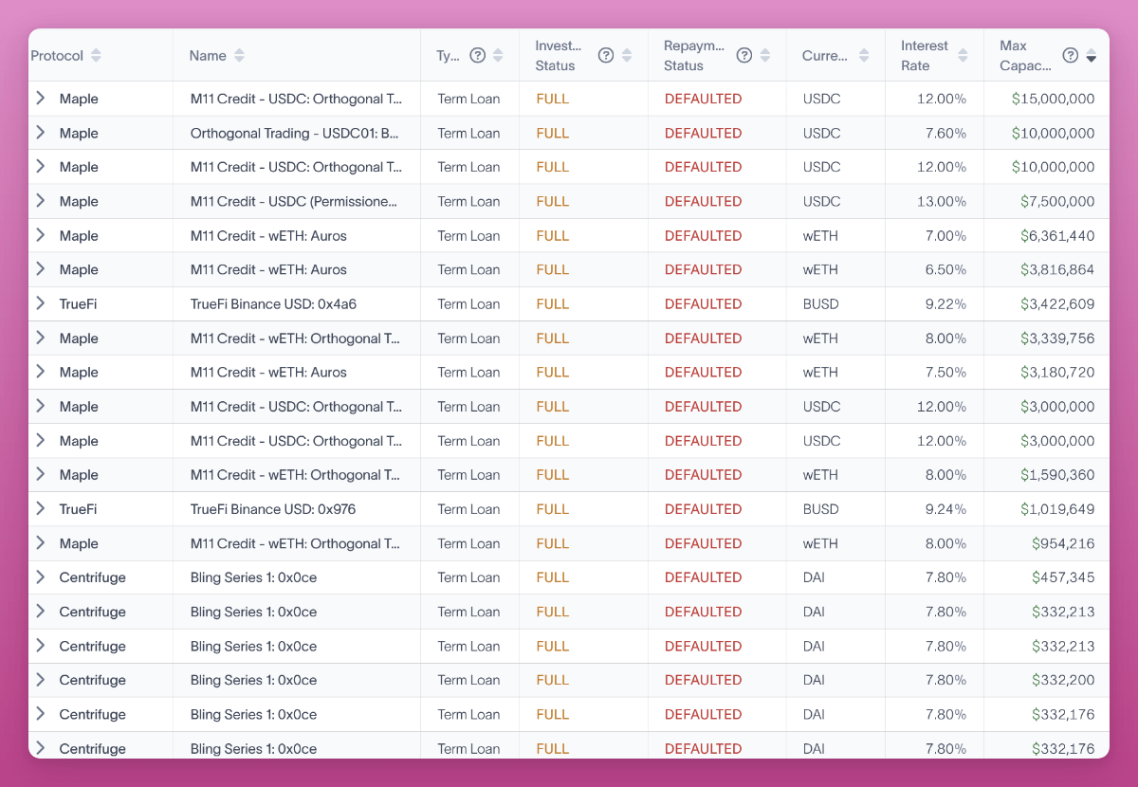
Task: Toggle the Max Capacity descending sort arrow
Action: pos(1092,57)
